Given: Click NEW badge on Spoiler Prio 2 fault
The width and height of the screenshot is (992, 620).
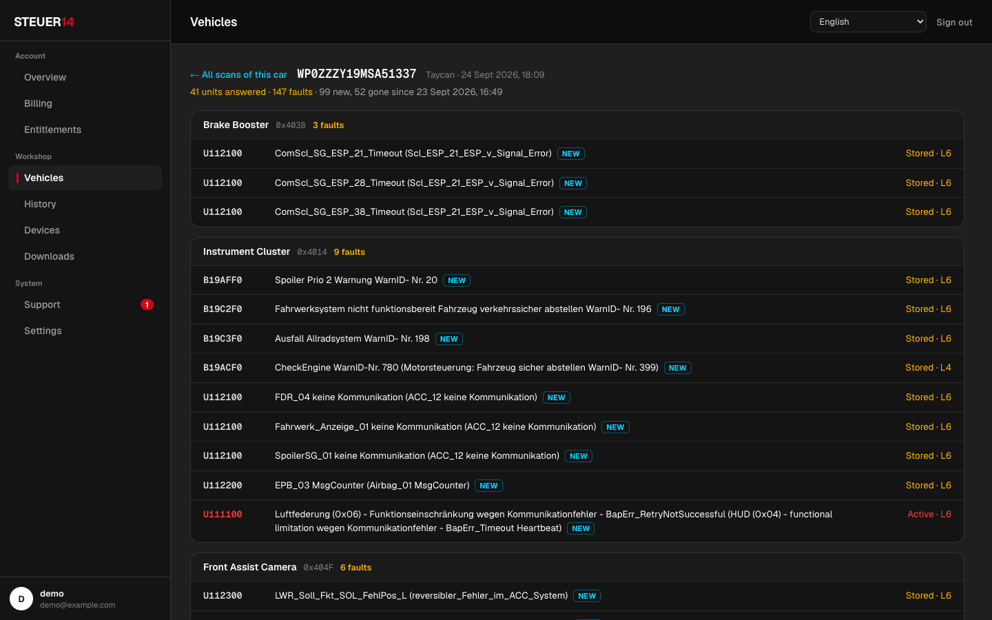Looking at the screenshot, I should (x=457, y=280).
